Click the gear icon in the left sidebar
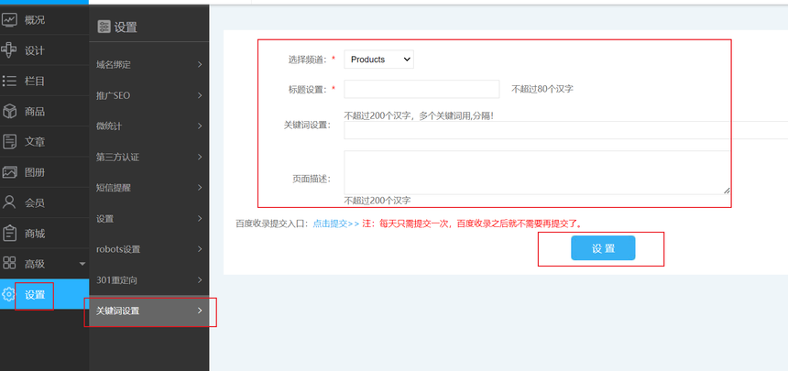Viewport: 788px width, 371px height. [9, 294]
